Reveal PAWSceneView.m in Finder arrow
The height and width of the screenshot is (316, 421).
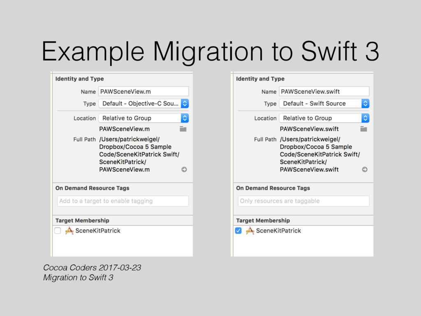point(184,170)
